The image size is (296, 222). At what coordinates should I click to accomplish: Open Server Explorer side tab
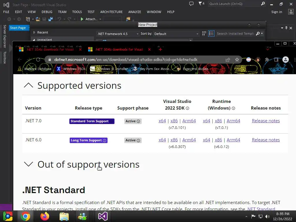coord(5,36)
